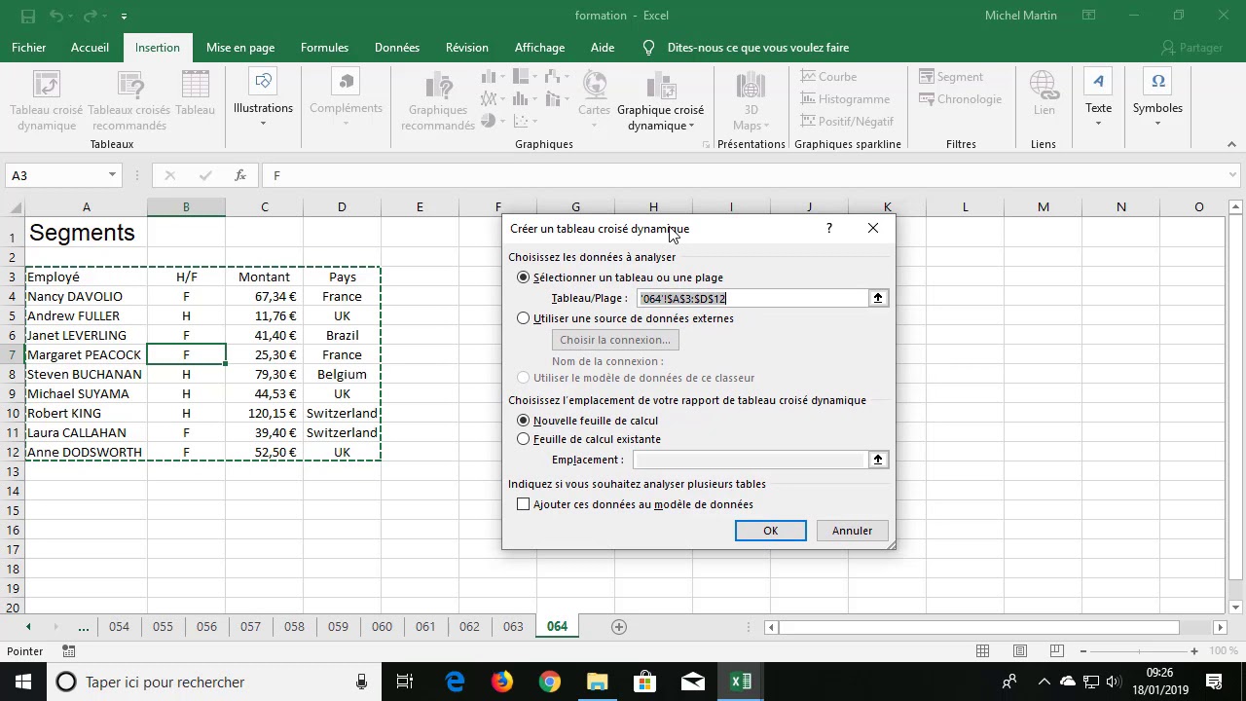Viewport: 1246px width, 701px height.
Task: Open the Illustrations group
Action: point(263,99)
